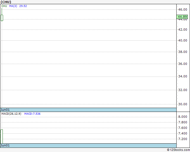This screenshot has height=152, width=190.
Task: Select the MA(3) legend label
Action: 13,6
